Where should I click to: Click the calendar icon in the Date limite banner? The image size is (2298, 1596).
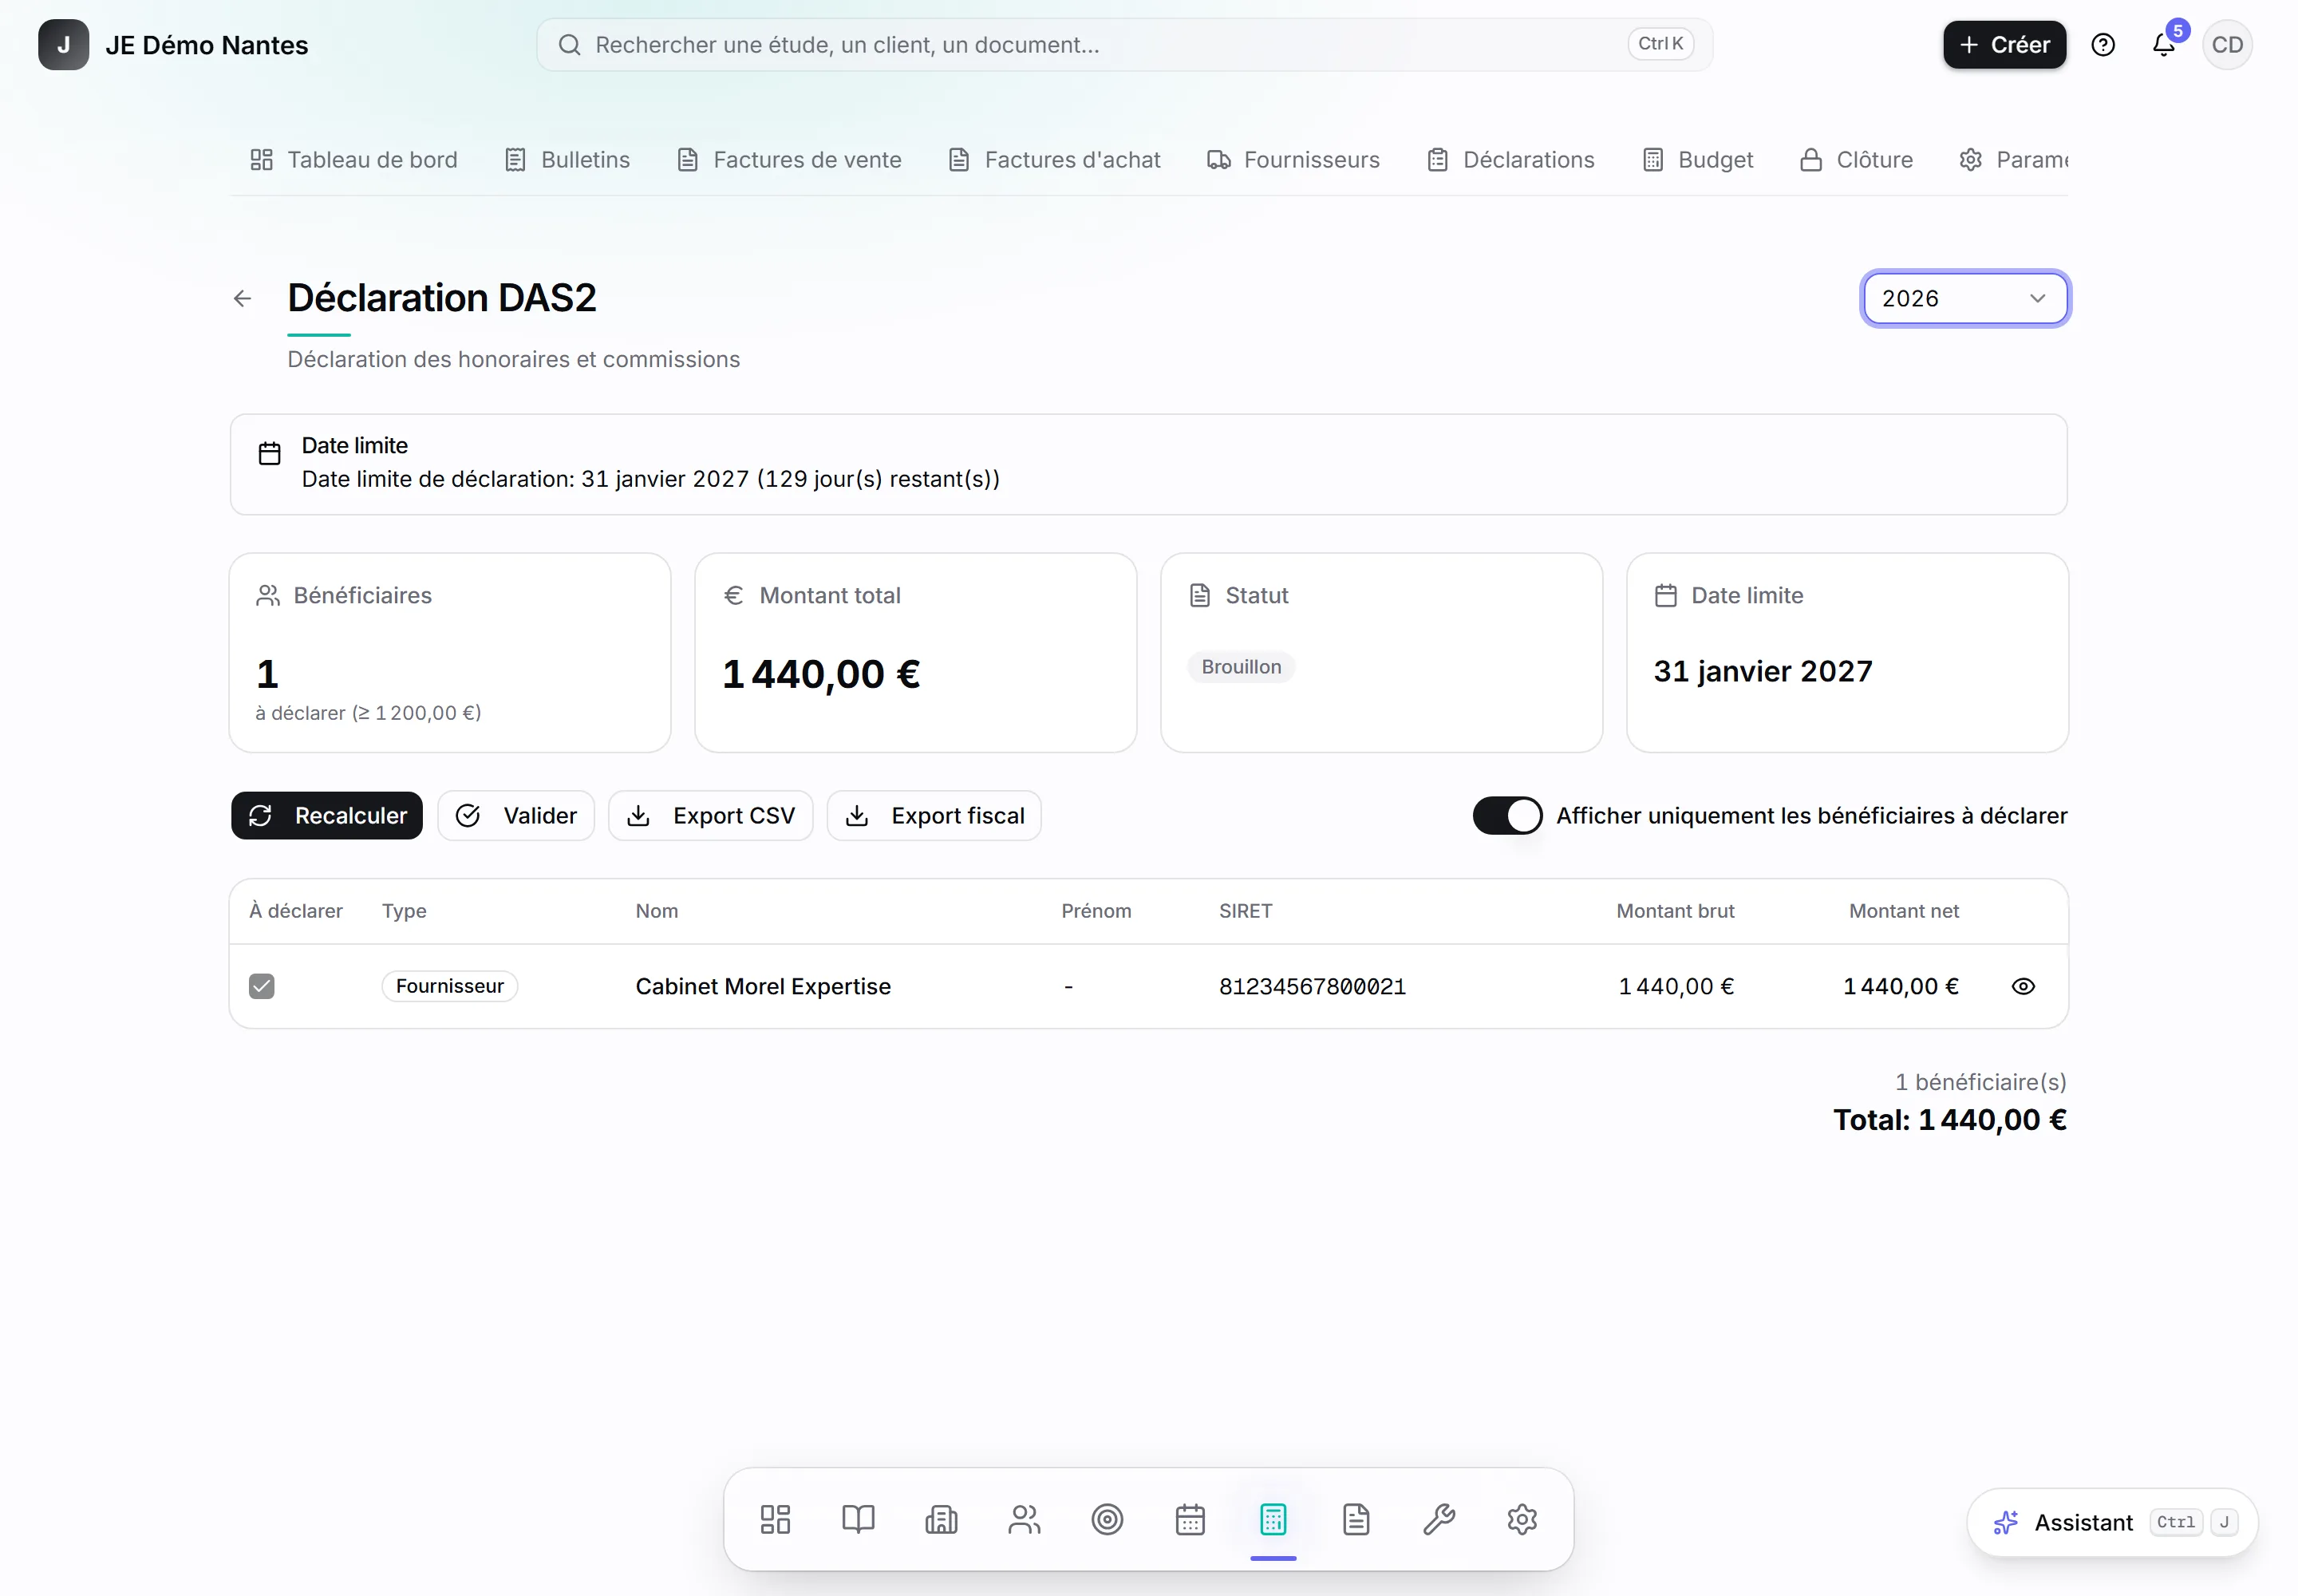tap(270, 454)
